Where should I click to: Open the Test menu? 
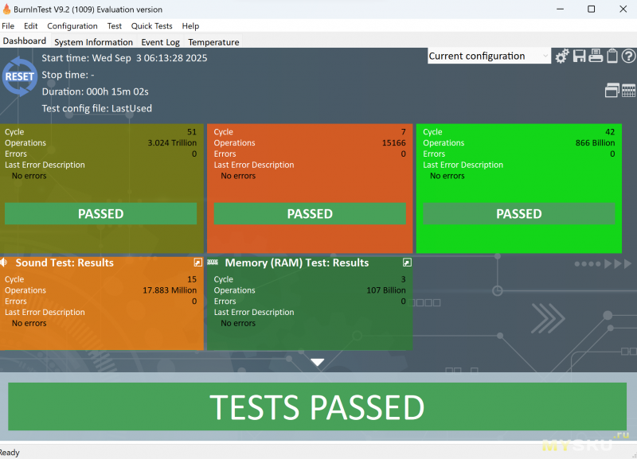[115, 26]
